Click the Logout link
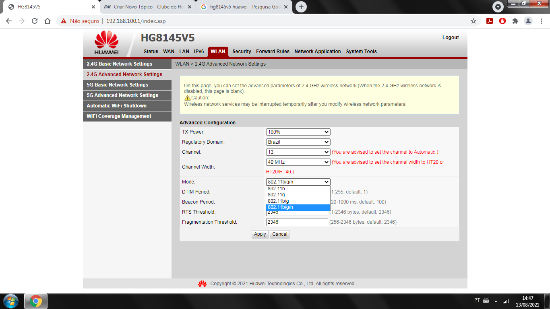This screenshot has height=309, width=550. [451, 37]
